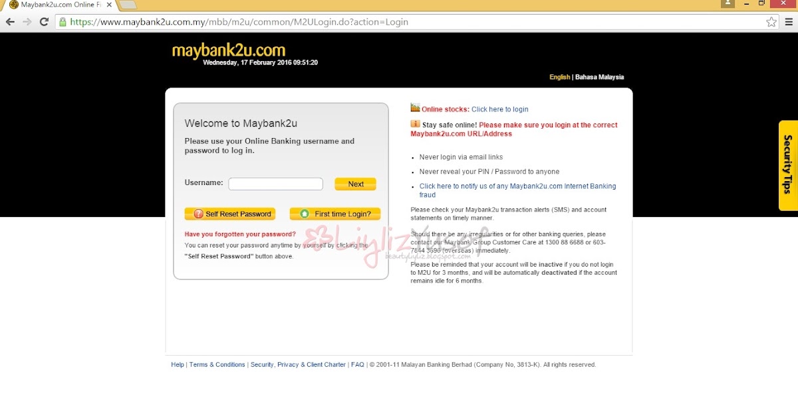Open the FAQ footer link

[358, 364]
